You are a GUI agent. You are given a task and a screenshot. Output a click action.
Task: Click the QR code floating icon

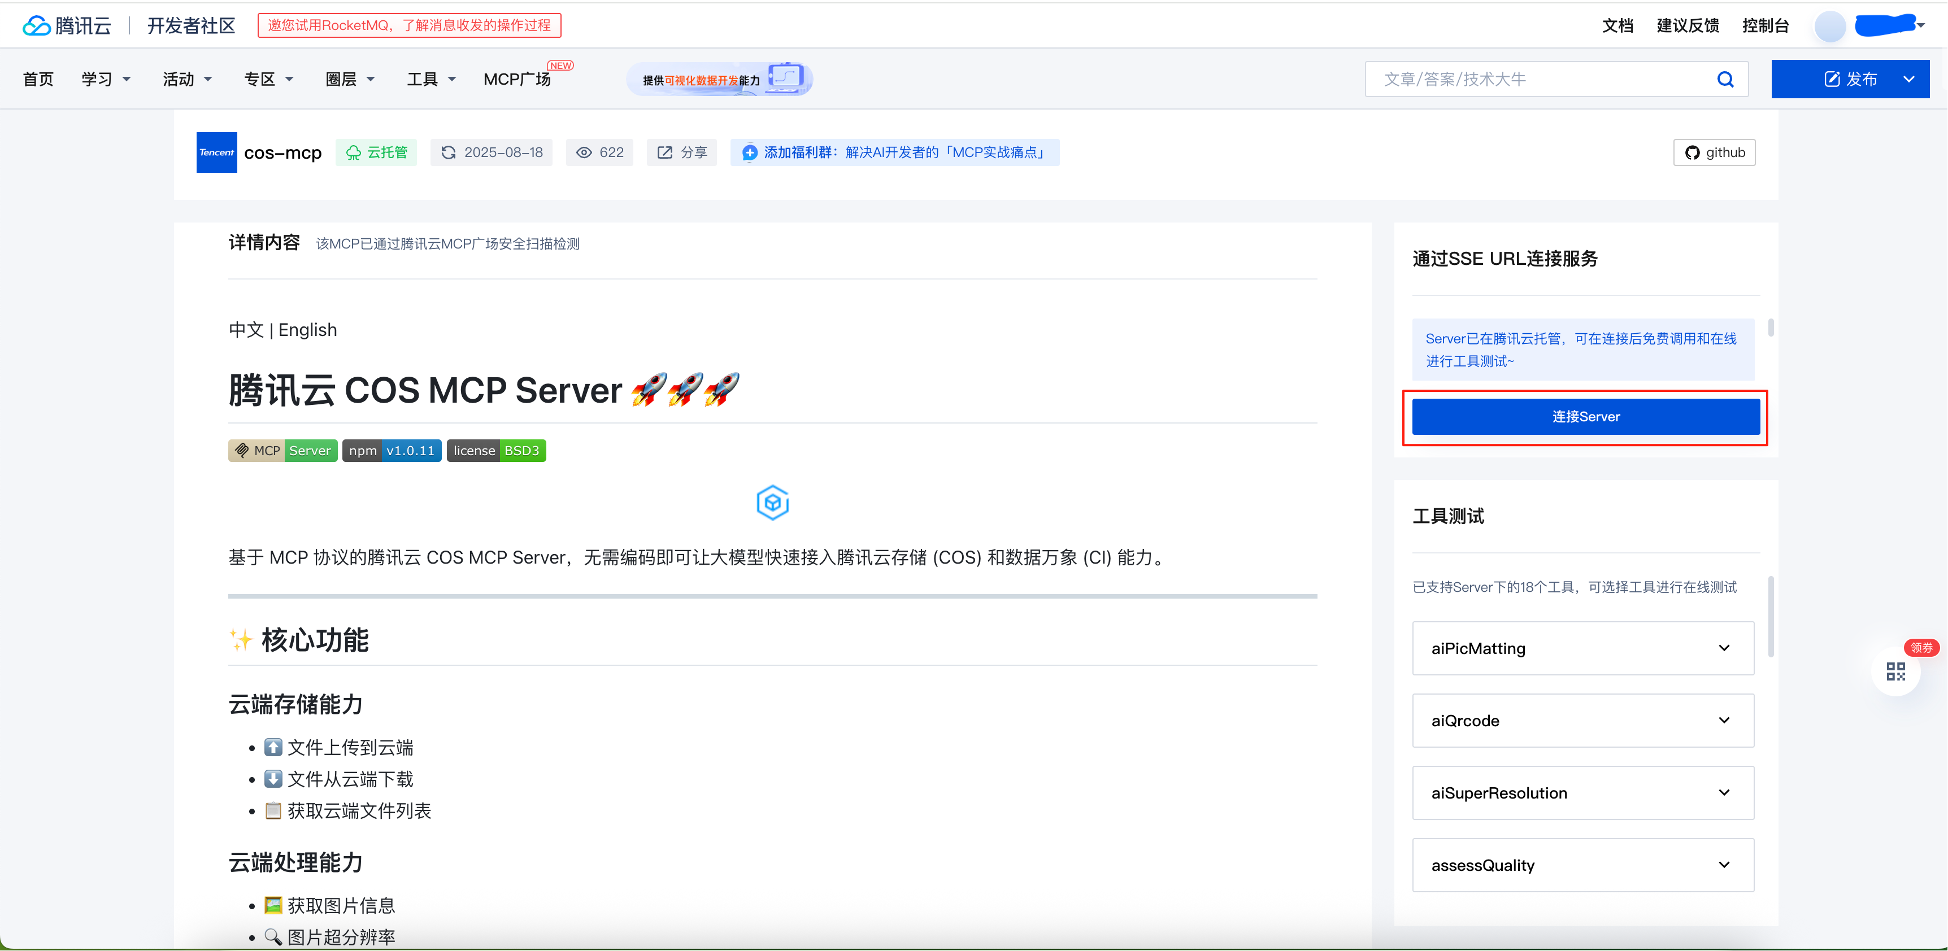coord(1895,671)
